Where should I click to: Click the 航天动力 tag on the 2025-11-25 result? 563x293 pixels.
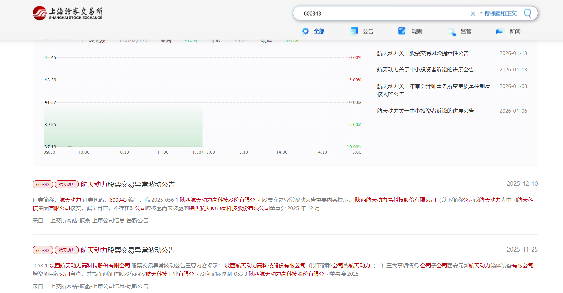(x=67, y=250)
